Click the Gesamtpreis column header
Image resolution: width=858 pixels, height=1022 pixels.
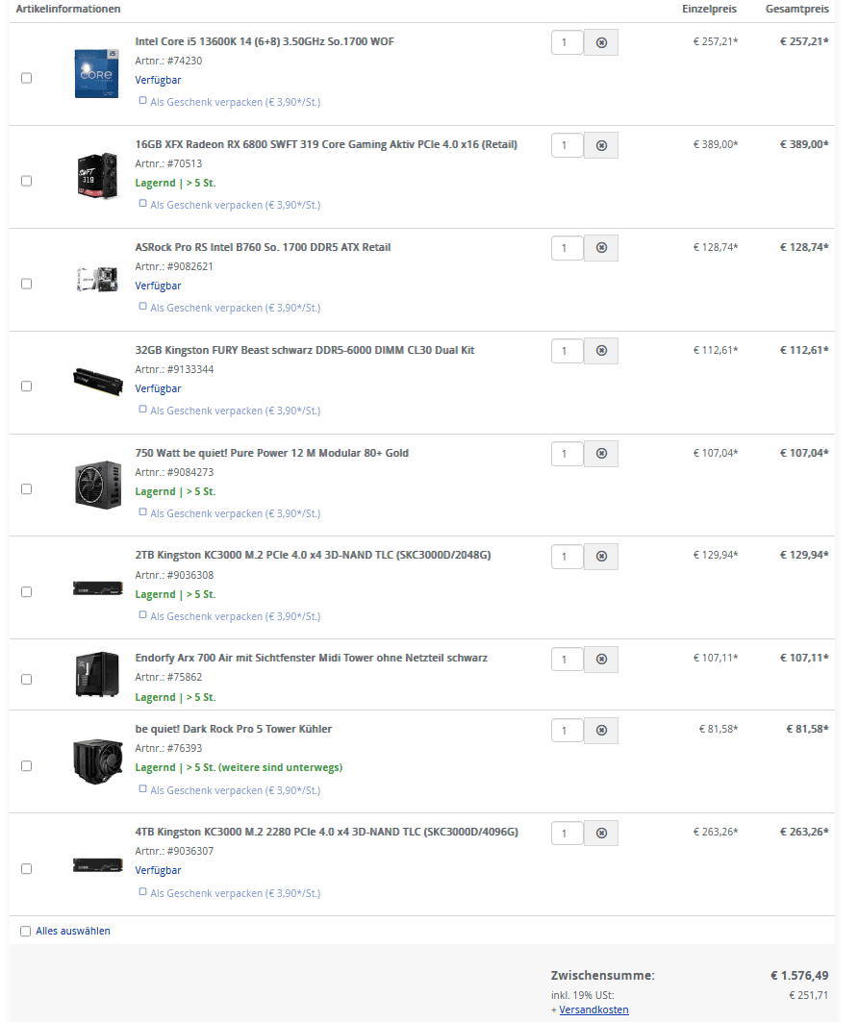pos(796,9)
